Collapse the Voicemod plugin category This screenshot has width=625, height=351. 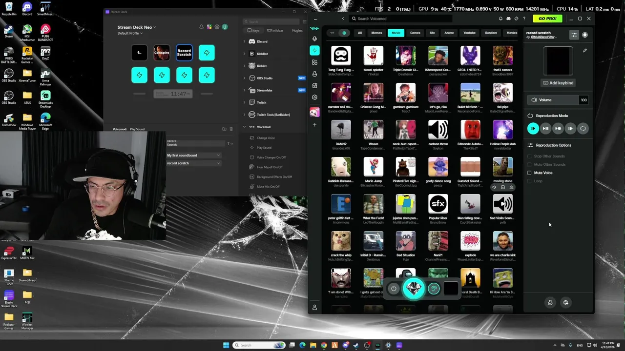[245, 127]
